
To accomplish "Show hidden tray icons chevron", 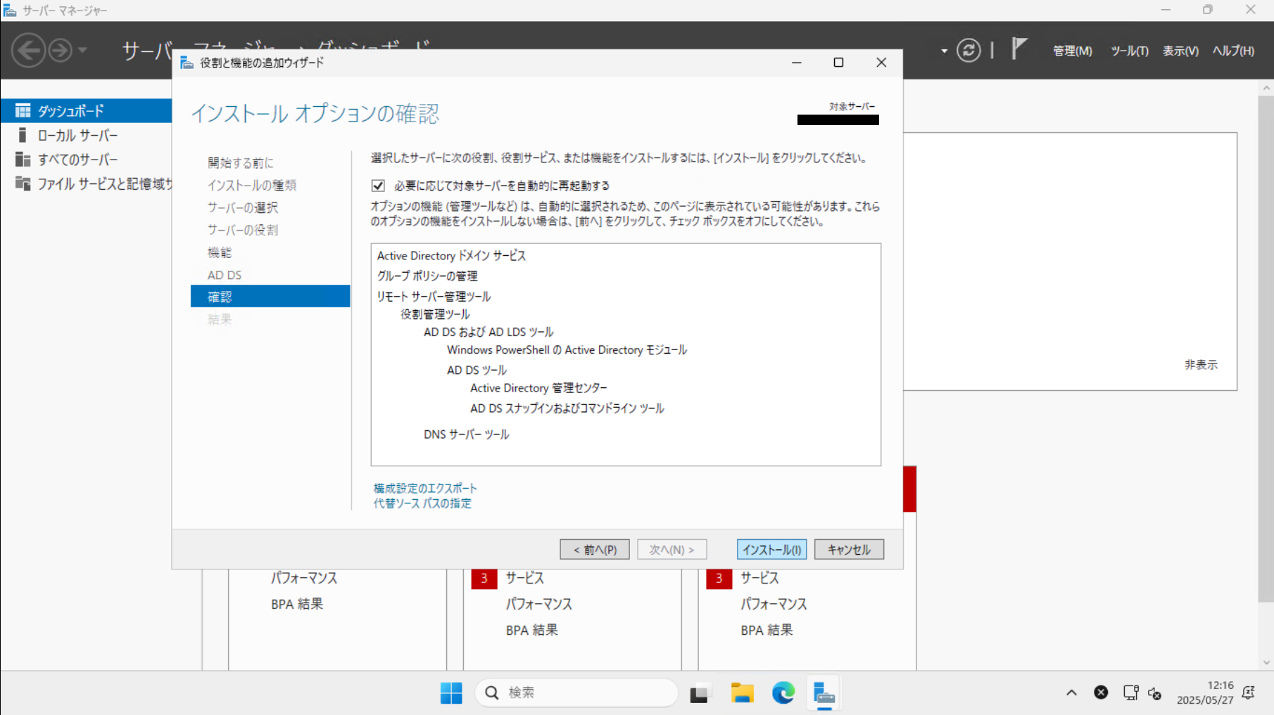I will point(1071,693).
